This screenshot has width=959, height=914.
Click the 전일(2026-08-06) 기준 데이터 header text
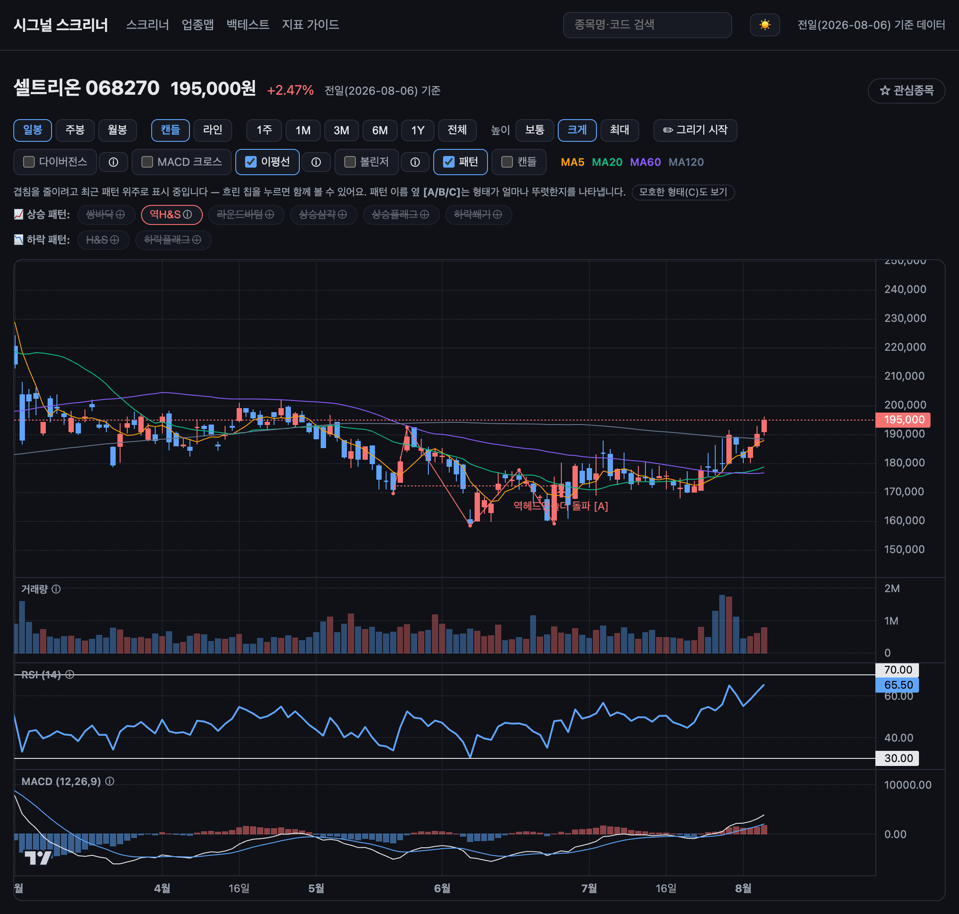click(x=871, y=25)
